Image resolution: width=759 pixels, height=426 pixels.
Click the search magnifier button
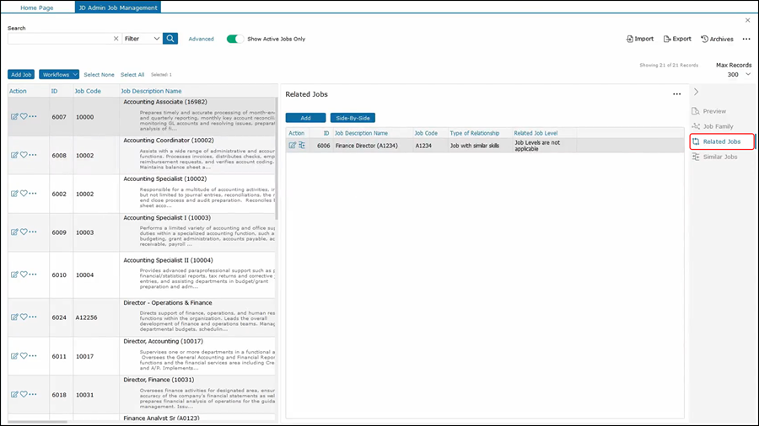coord(170,39)
